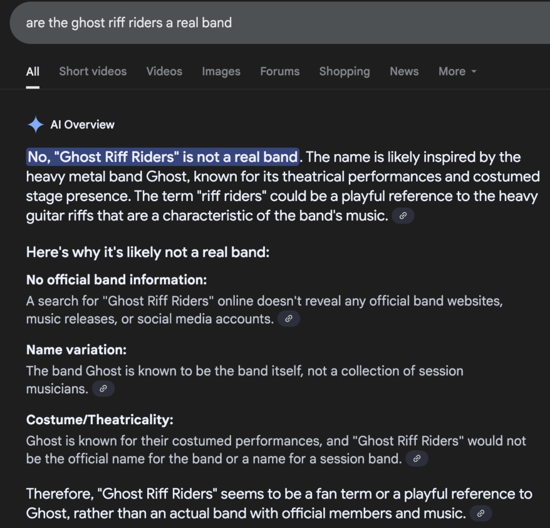550x528 pixels.
Task: Click the highlighted "not a real band" answer
Action: (x=163, y=157)
